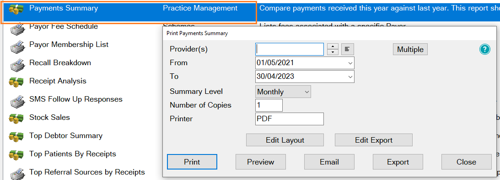Open the To date dropdown
Screen dimensions: 500x180
click(350, 77)
